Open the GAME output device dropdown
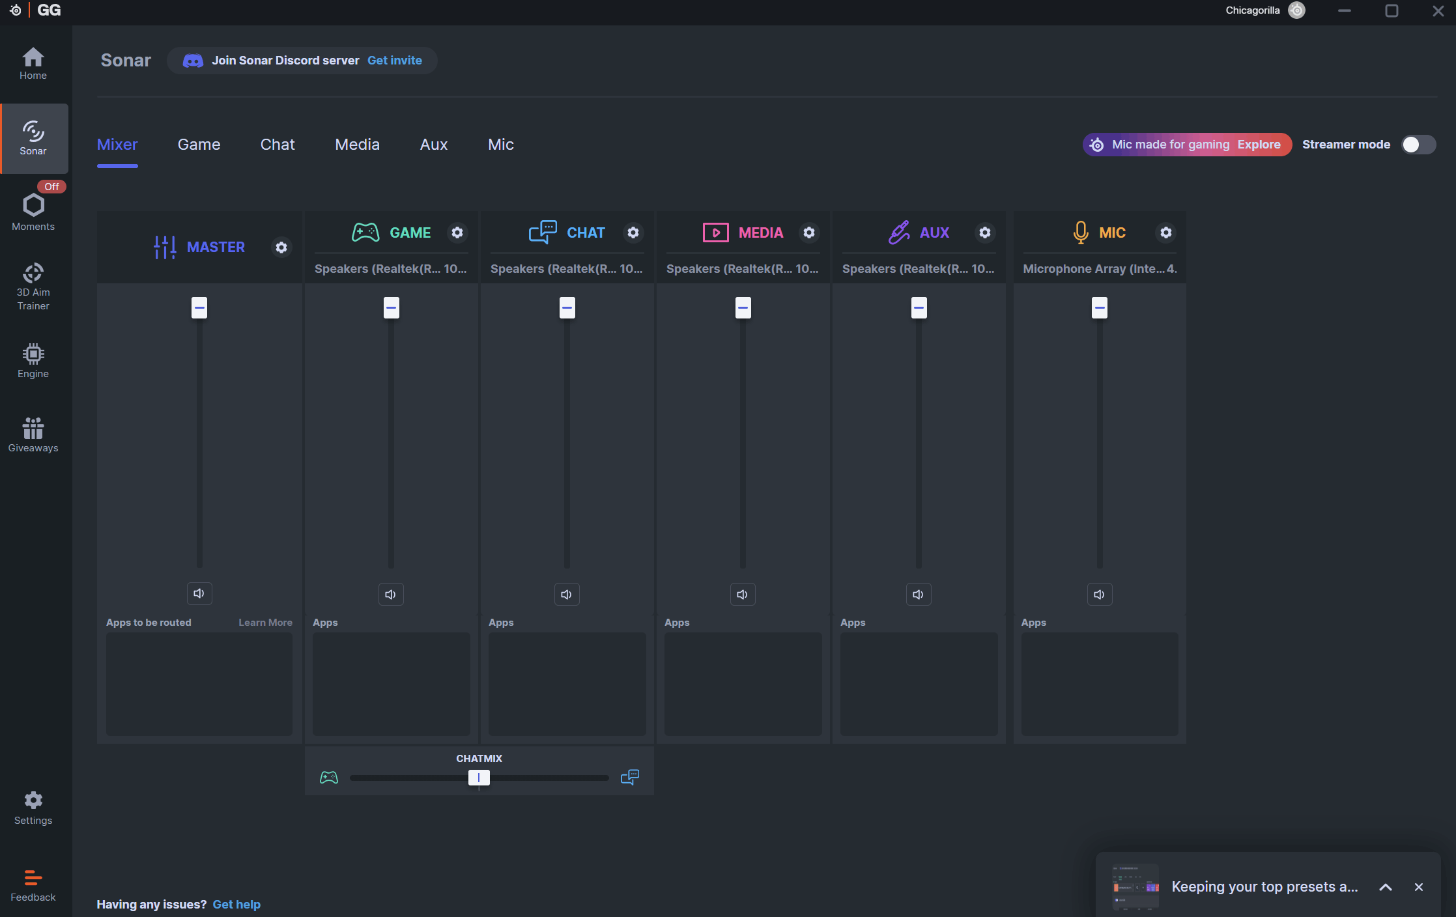Image resolution: width=1456 pixels, height=917 pixels. click(391, 269)
